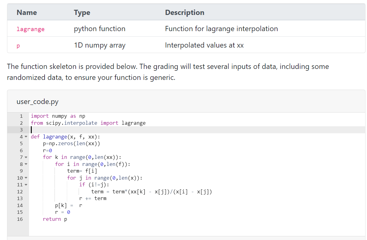Click the Description column header
Image resolution: width=367 pixels, height=240 pixels.
click(184, 13)
